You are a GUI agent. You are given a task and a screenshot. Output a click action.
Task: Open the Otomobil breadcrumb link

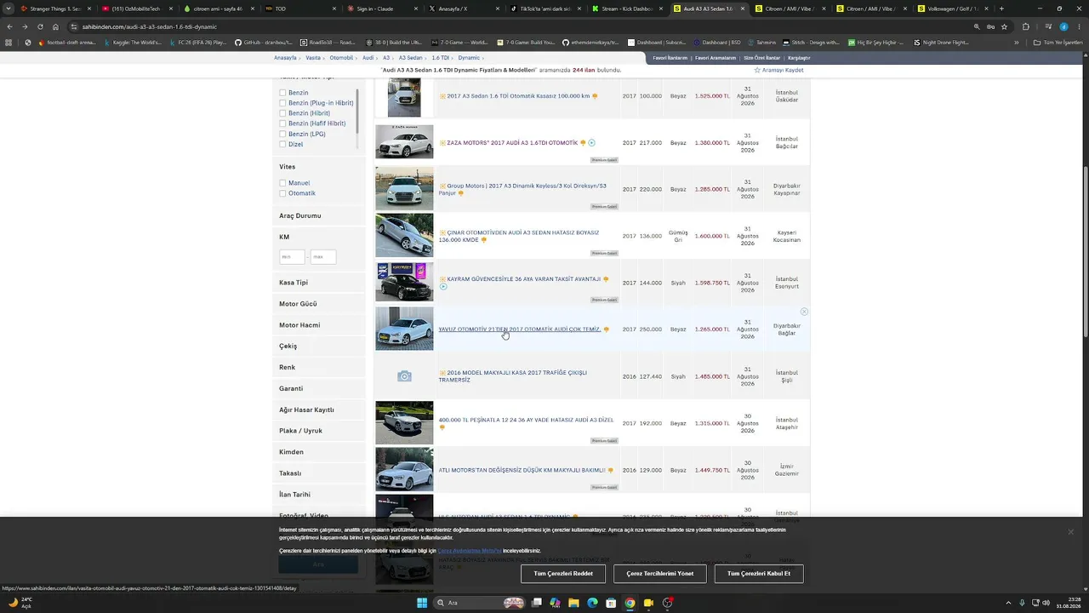pyautogui.click(x=341, y=58)
